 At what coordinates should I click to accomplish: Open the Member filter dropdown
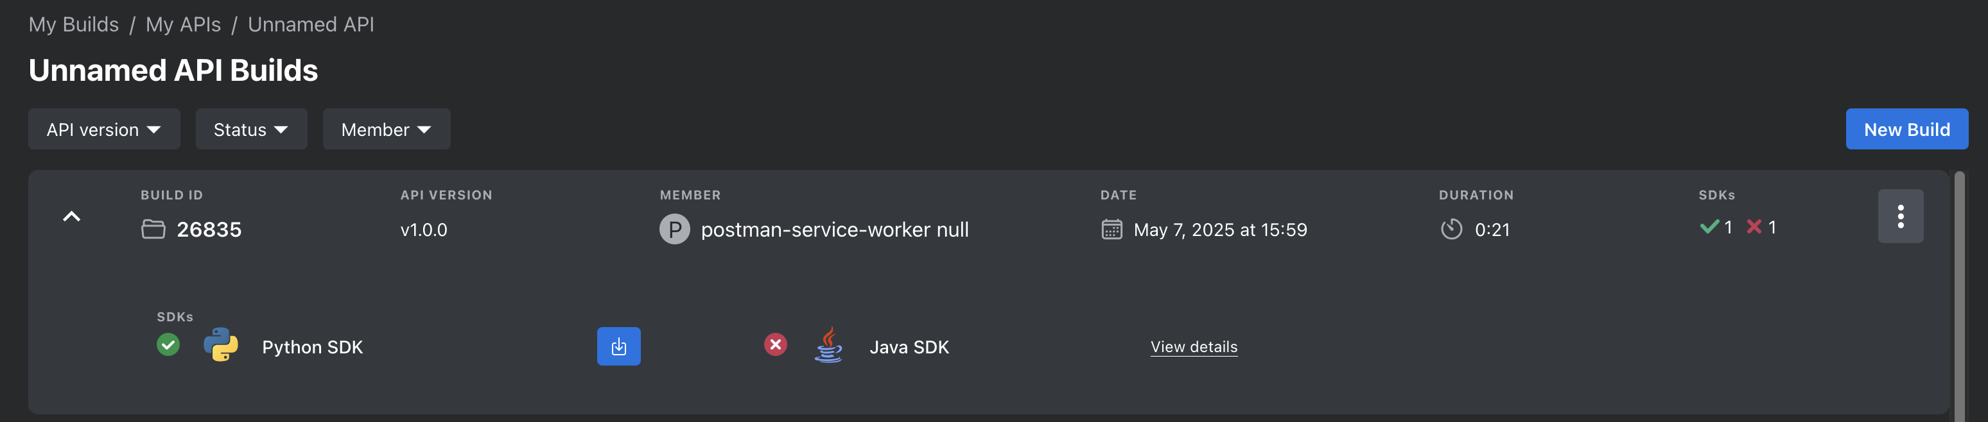tap(386, 129)
